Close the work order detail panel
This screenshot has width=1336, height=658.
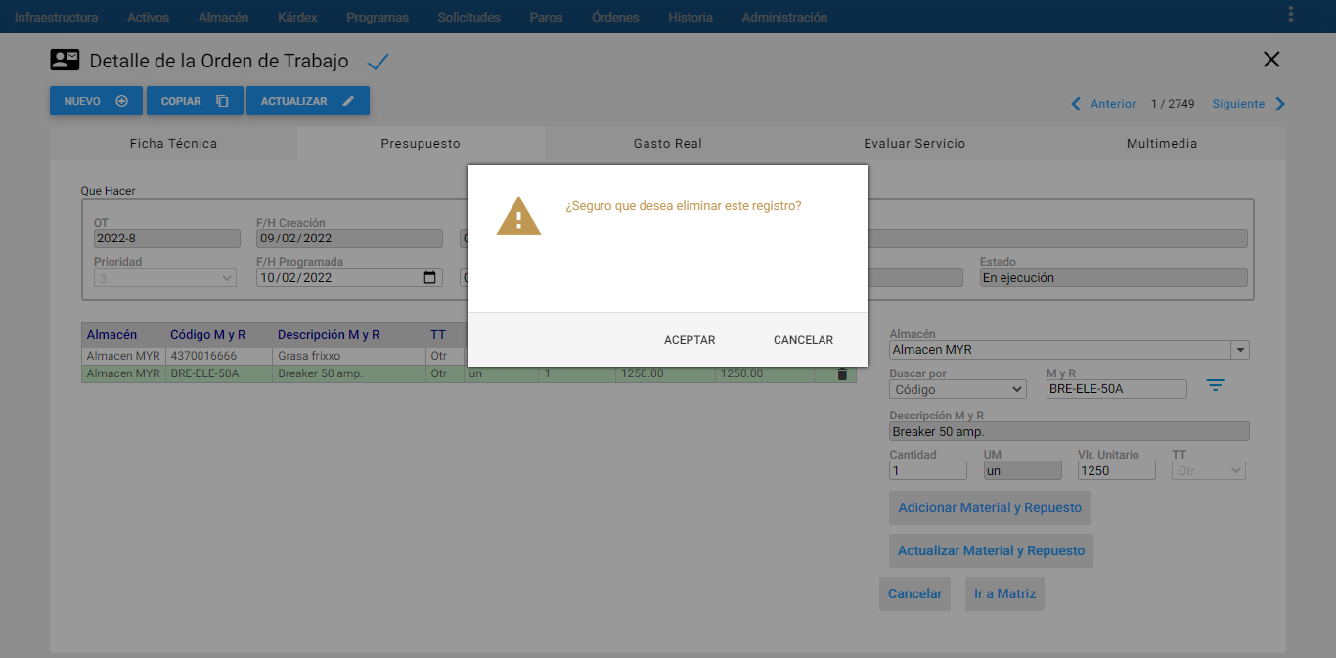click(1271, 59)
